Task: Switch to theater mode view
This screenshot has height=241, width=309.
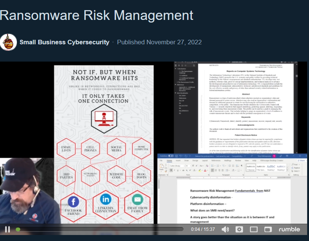Action: click(x=254, y=229)
